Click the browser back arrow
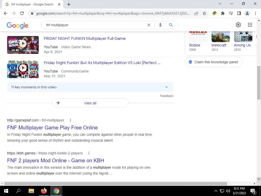This screenshot has width=261, height=196. point(6,13)
